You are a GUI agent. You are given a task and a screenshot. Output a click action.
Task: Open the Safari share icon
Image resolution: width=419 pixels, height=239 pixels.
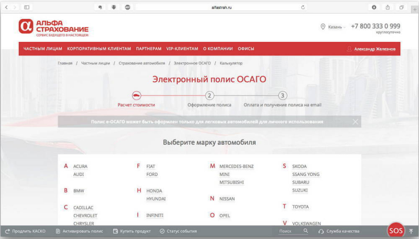tap(388, 7)
